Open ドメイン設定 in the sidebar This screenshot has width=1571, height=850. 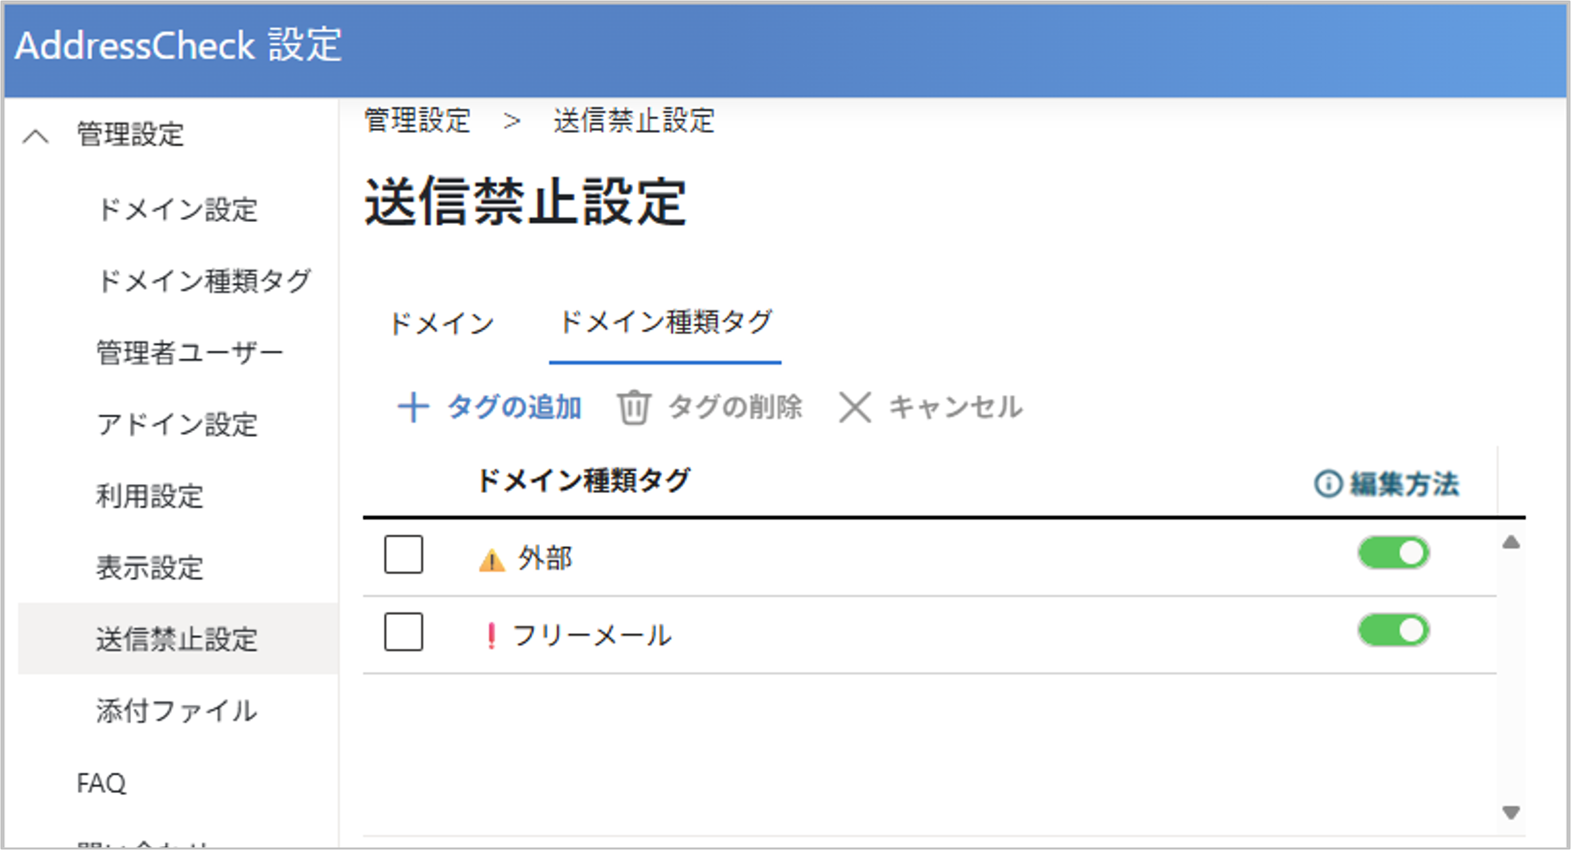tap(177, 210)
